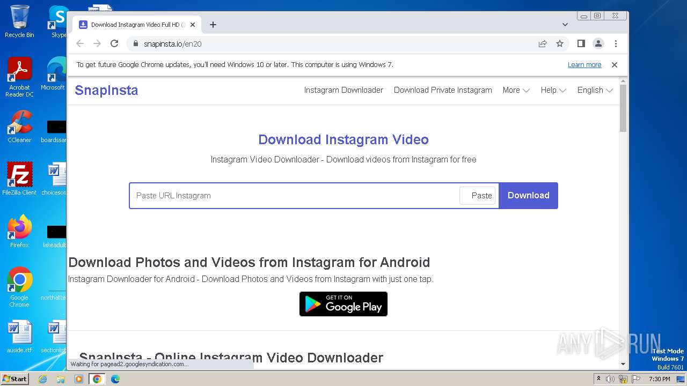
Task: Open Instagram Downloader menu item
Action: 343,90
